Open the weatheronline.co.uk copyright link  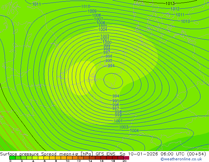click(x=181, y=159)
